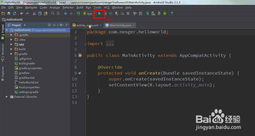Image resolution: width=255 pixels, height=136 pixels.
Task: Click the Forward navigation arrow
Action: 71,13
